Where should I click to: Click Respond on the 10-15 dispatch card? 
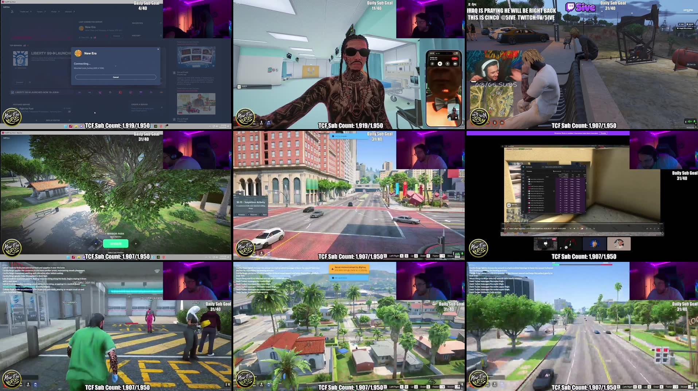[x=253, y=215]
